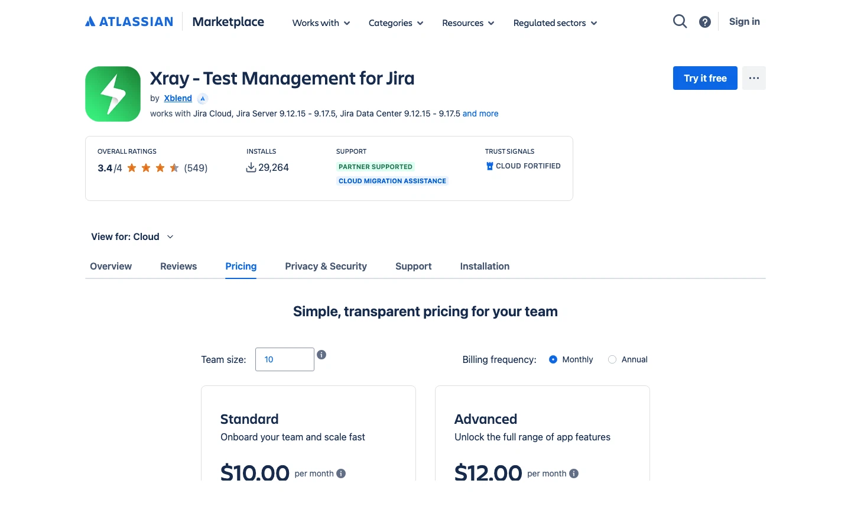Expand the Works with menu
851x532 pixels.
321,23
